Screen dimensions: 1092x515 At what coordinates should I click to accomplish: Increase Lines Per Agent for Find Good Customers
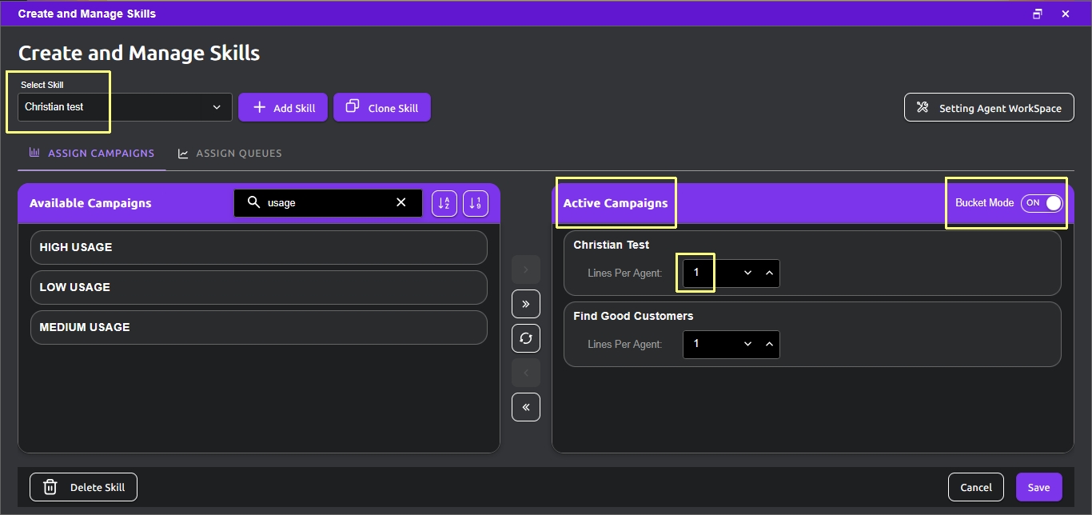point(769,344)
